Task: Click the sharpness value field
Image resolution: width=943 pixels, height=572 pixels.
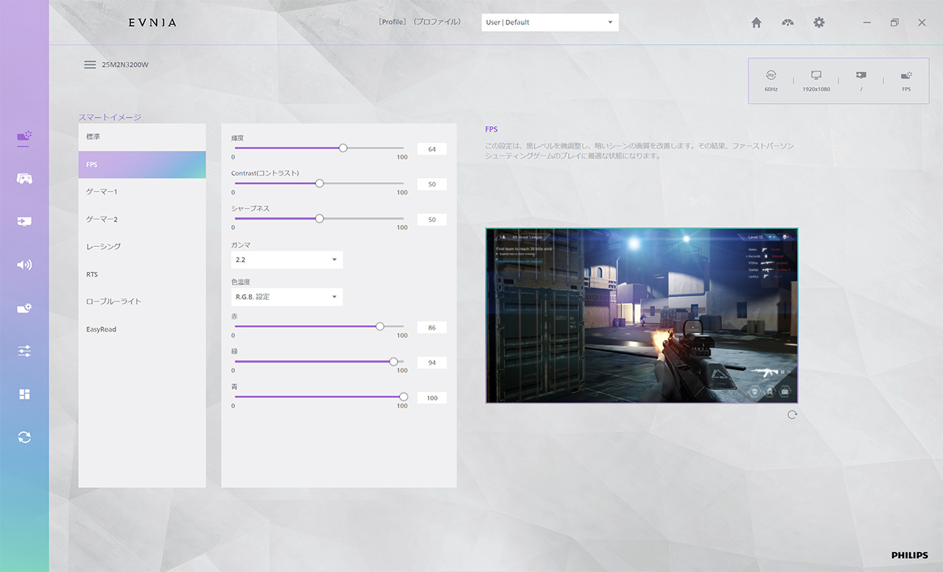Action: (432, 220)
